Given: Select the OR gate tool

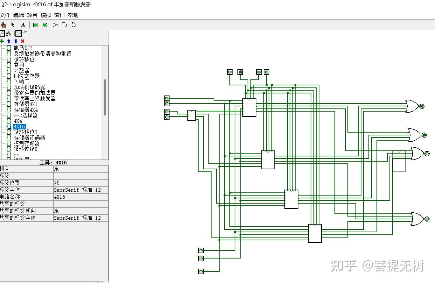Looking at the screenshot, I should tap(74, 24).
